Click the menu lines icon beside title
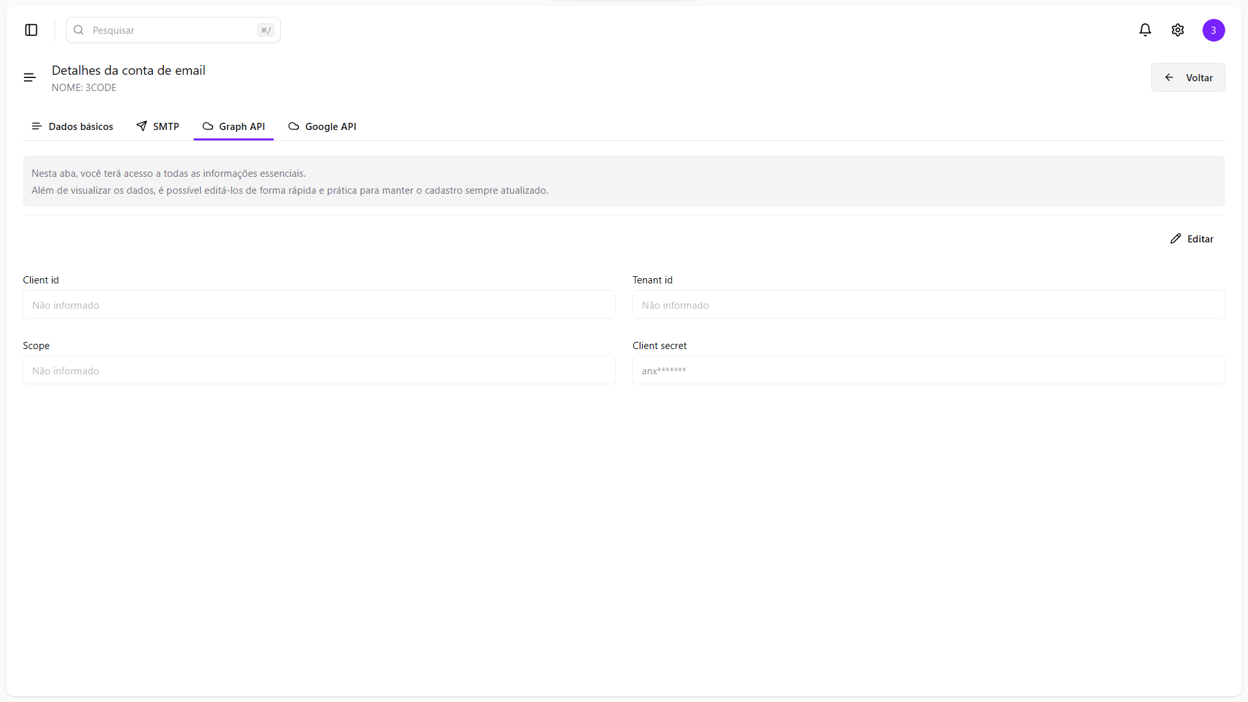 (x=29, y=77)
